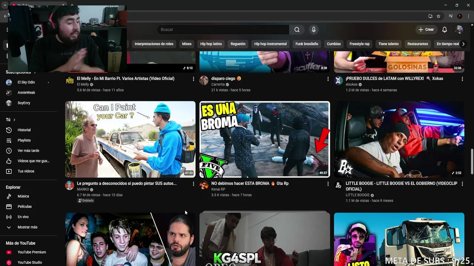The height and width of the screenshot is (266, 474).
Task: Open the notifications bell
Action: pos(444,30)
